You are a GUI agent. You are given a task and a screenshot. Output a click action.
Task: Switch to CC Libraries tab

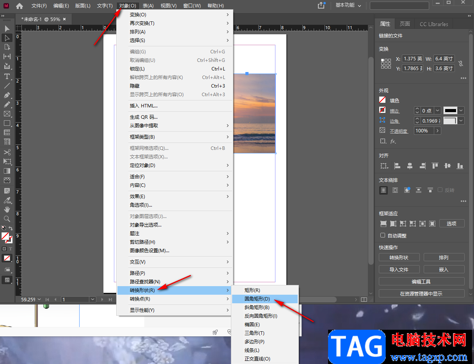[434, 24]
